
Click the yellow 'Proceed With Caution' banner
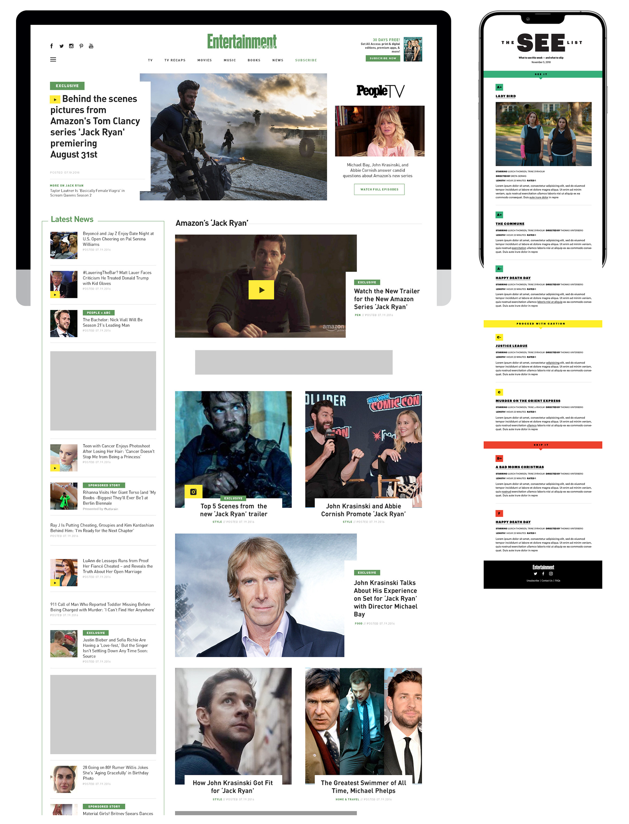click(x=543, y=324)
